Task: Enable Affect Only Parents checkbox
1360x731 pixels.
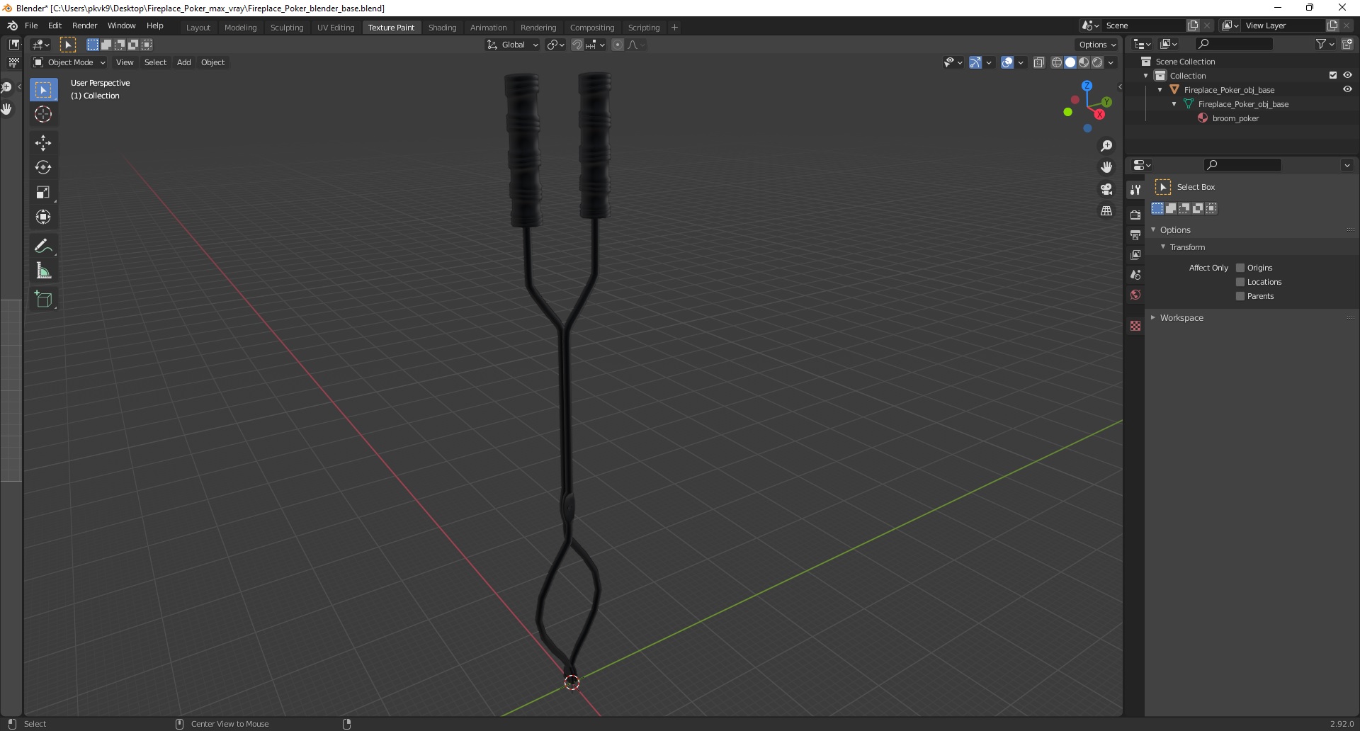Action: tap(1240, 296)
